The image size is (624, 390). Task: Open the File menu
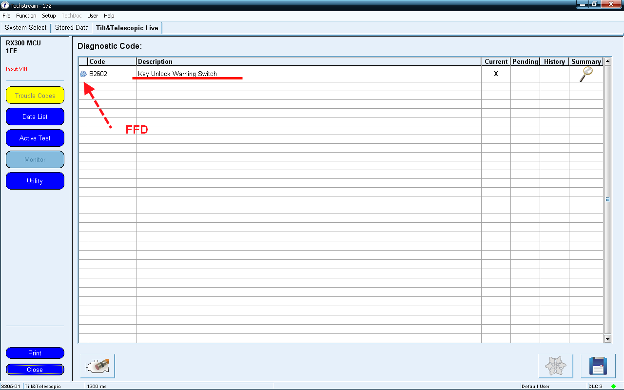(x=6, y=16)
